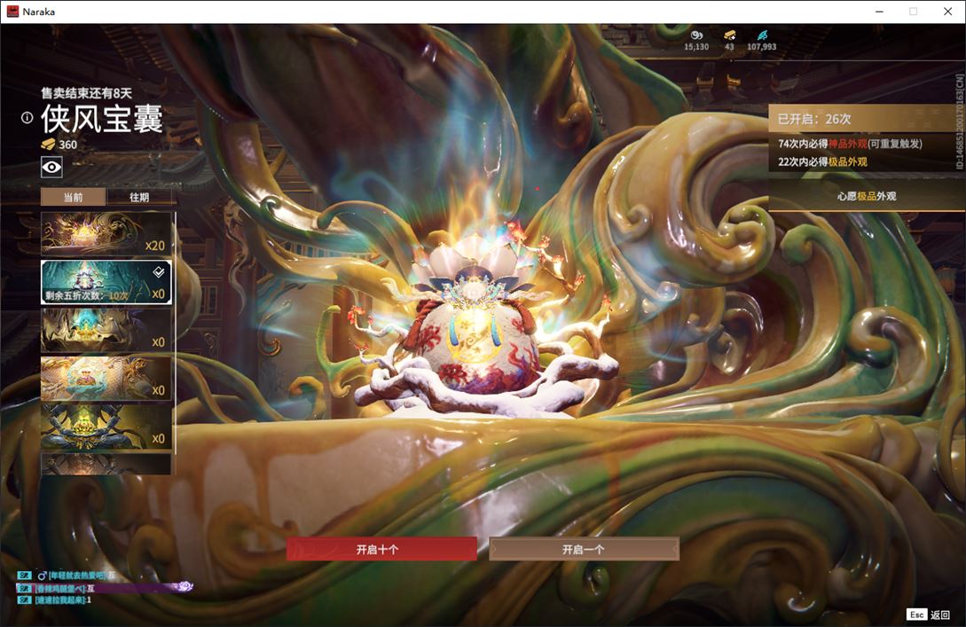
Task: Switch to the 往期 tab
Action: 139,197
